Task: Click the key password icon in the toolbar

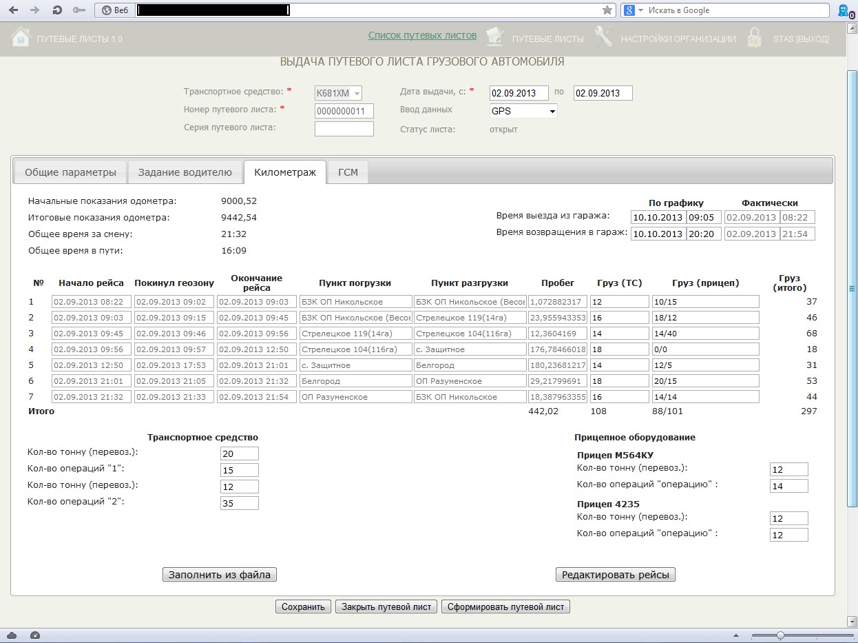Action: coord(79,10)
